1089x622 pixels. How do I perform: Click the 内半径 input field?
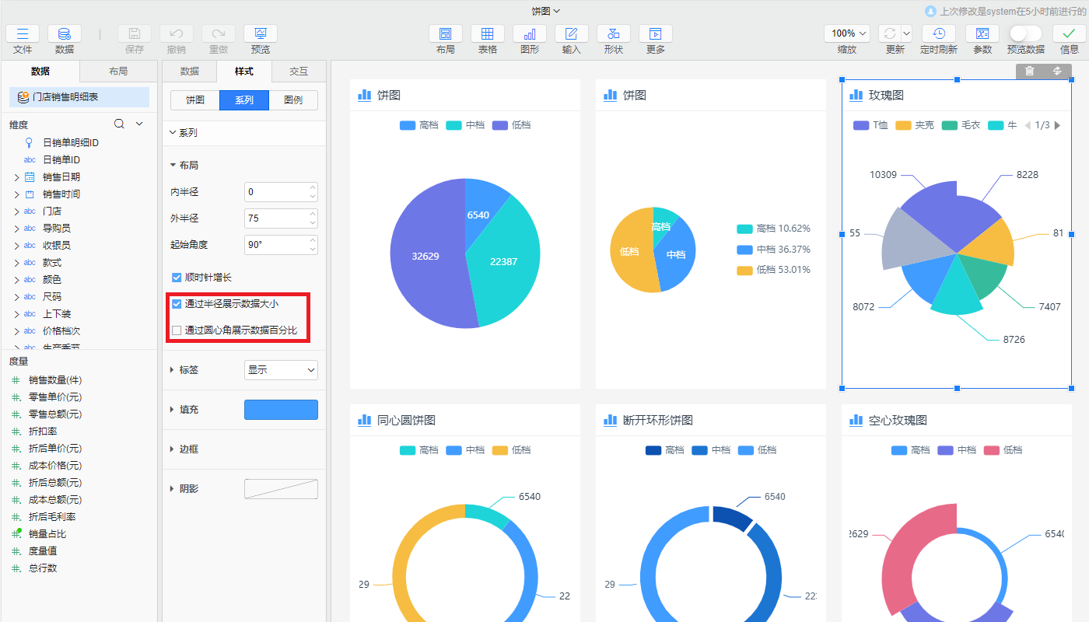[x=281, y=192]
